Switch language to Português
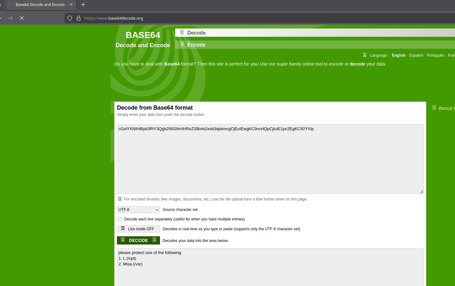 click(435, 55)
